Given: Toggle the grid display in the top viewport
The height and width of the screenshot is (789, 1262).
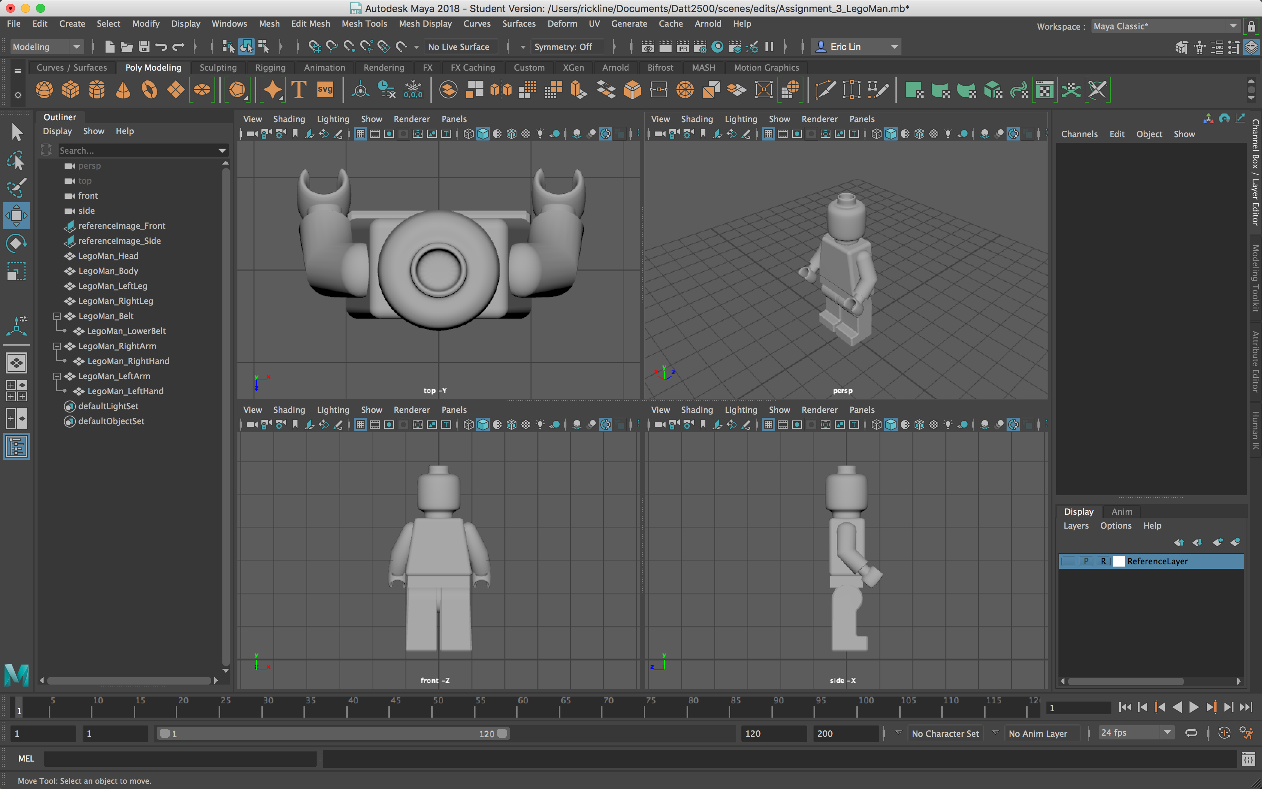Looking at the screenshot, I should coord(360,134).
